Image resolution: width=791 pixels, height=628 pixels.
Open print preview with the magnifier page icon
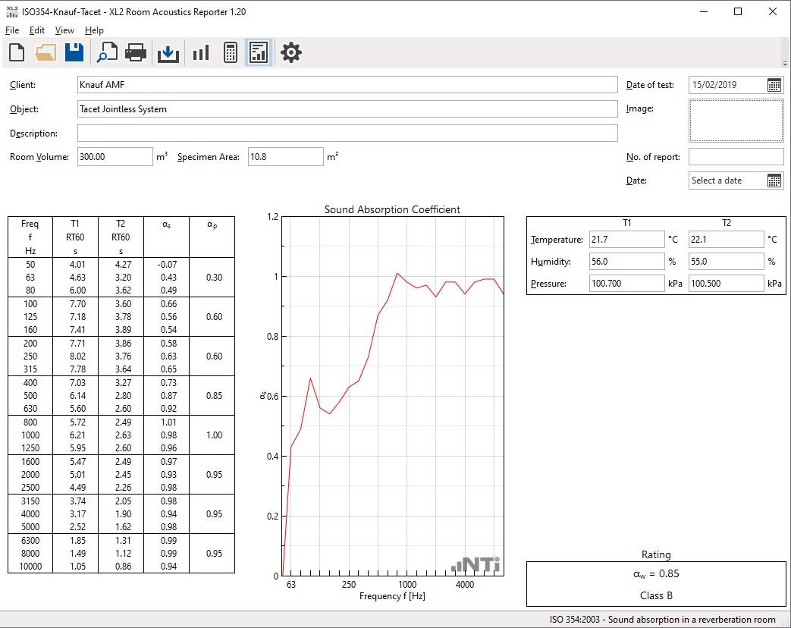tap(107, 52)
